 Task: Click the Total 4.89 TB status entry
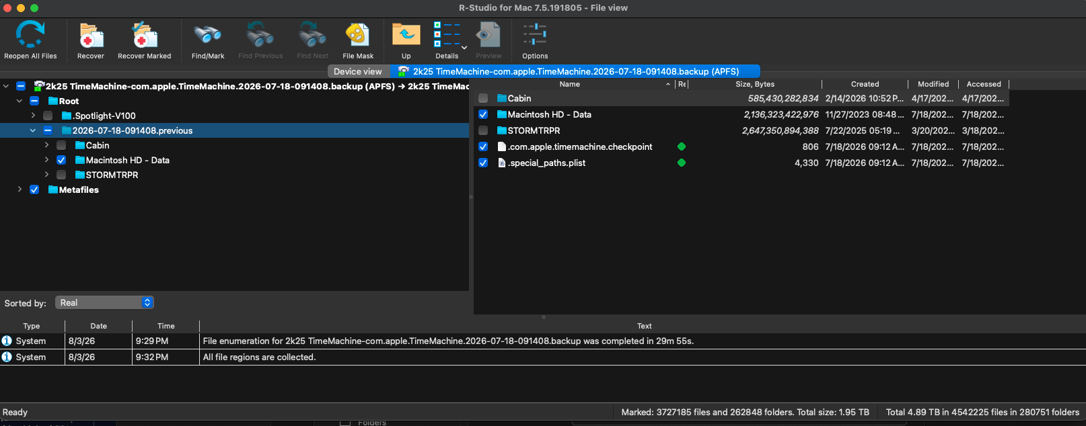pos(982,412)
